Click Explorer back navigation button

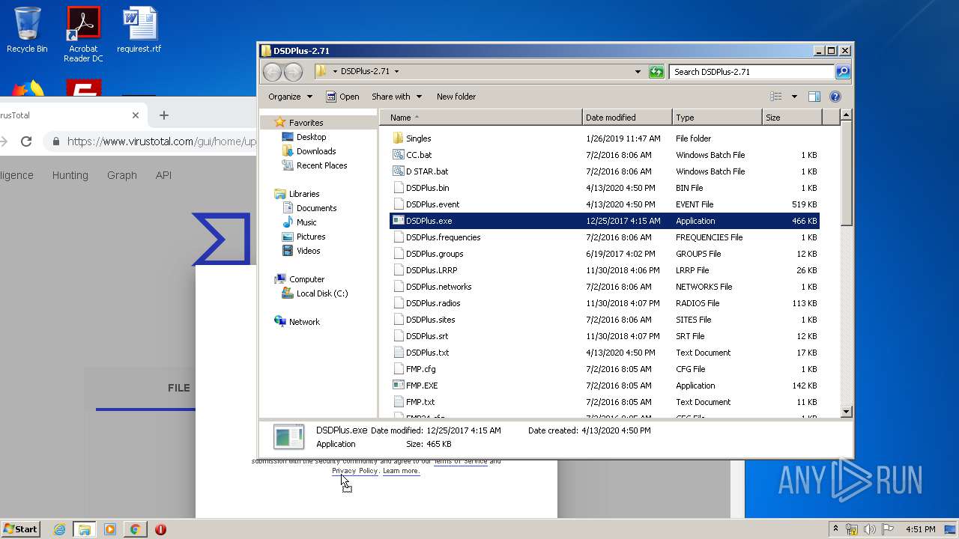(x=272, y=72)
